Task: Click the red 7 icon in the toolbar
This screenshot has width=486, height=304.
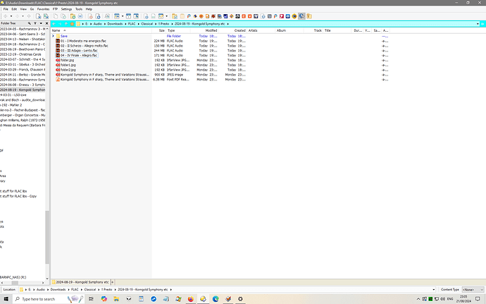Action: tap(282, 16)
